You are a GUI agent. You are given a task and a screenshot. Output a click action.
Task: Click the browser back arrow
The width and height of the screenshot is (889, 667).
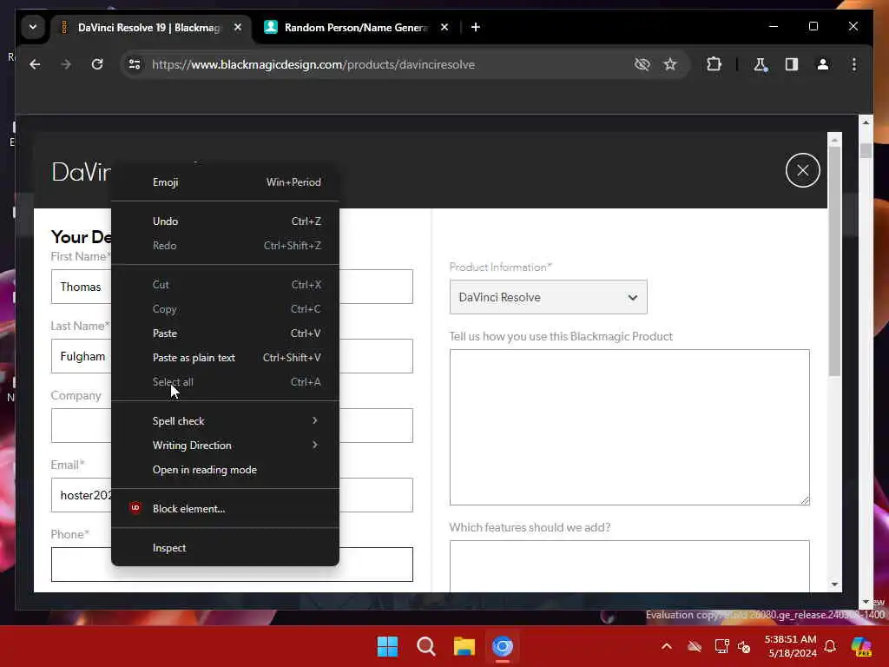[x=35, y=64]
